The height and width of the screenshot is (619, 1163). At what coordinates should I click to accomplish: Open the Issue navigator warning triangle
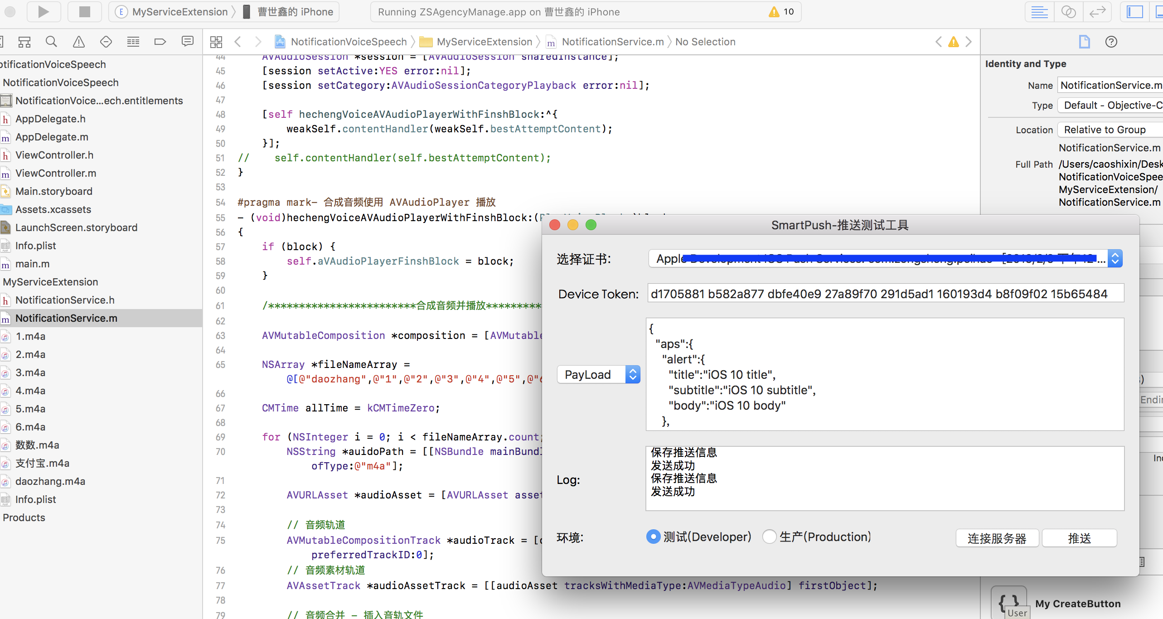tap(79, 42)
